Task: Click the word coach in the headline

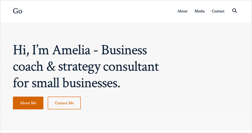Action: point(28,66)
